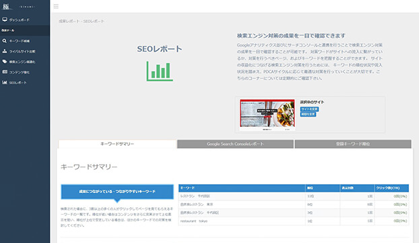Click the keyword cell '自然食レストラン 千代田区'

coord(242,213)
